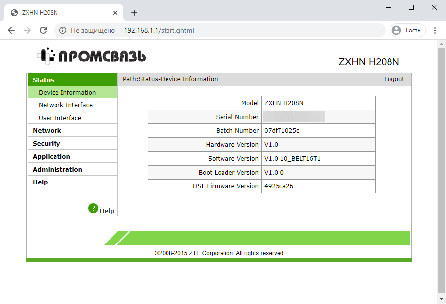
Task: Select the Application sidebar item
Action: click(51, 156)
